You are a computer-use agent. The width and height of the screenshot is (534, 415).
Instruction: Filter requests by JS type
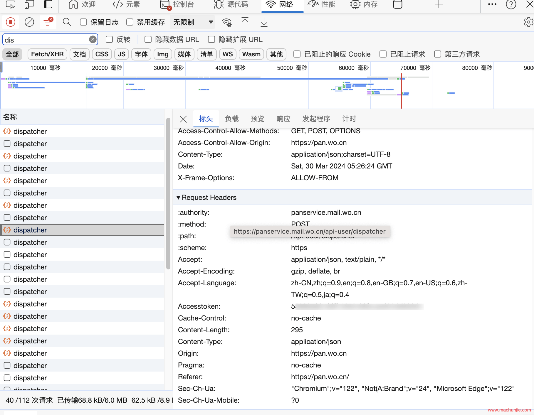click(x=121, y=54)
